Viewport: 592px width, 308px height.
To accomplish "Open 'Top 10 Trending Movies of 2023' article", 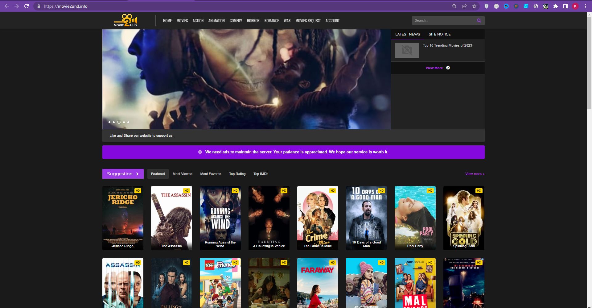I will 447,45.
